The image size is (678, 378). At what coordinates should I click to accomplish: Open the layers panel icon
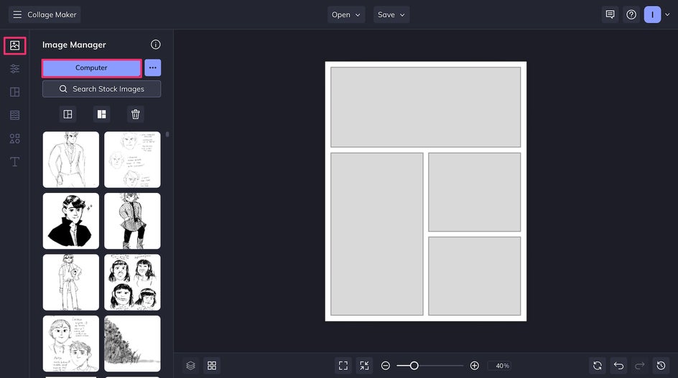[x=191, y=366]
